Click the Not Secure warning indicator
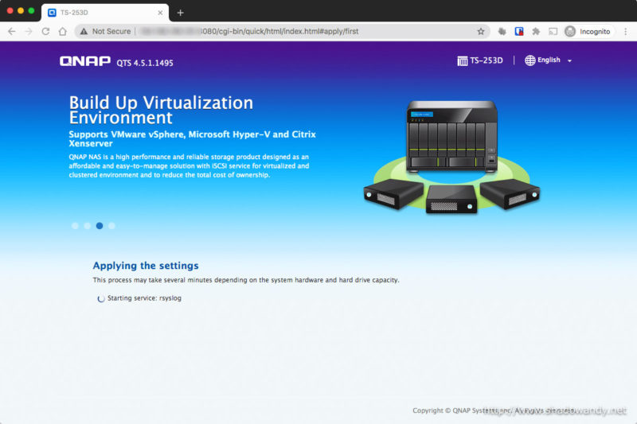 pos(105,31)
